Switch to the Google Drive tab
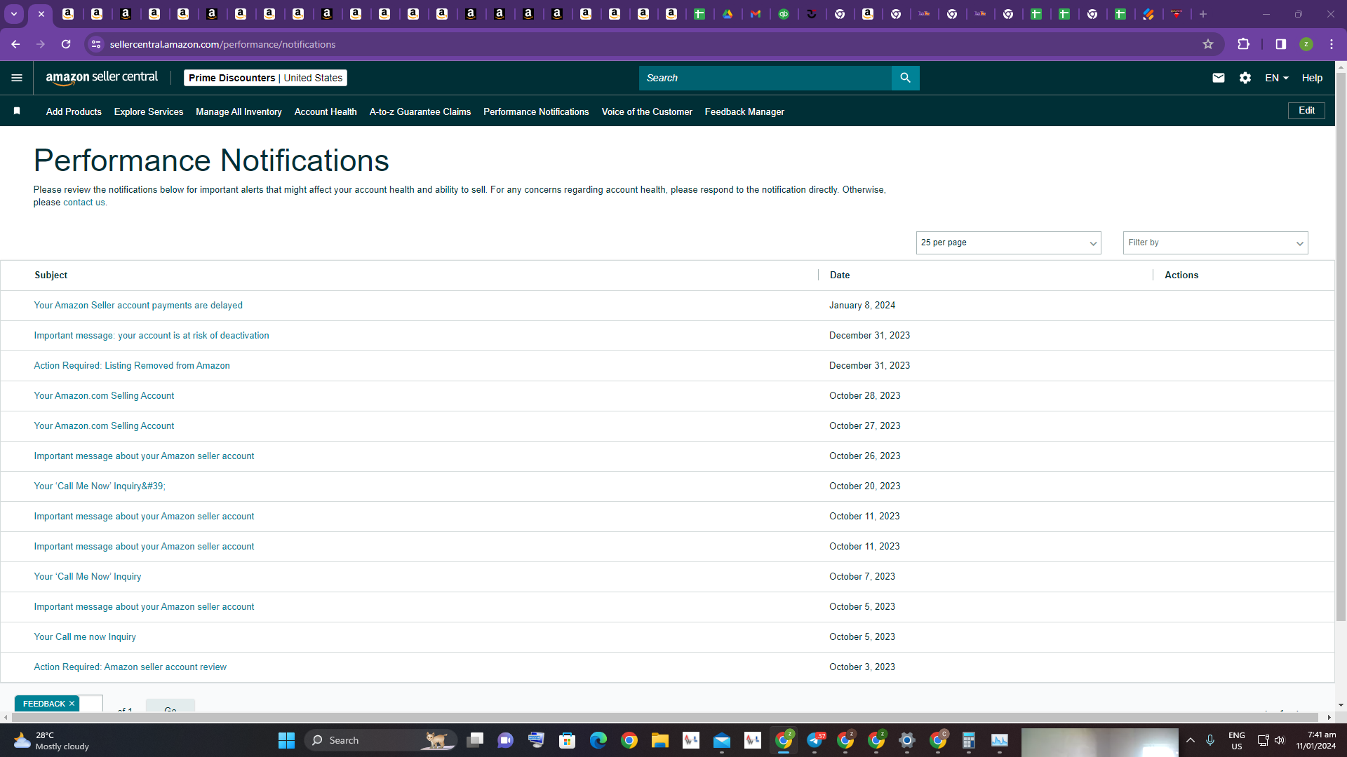 pyautogui.click(x=728, y=14)
